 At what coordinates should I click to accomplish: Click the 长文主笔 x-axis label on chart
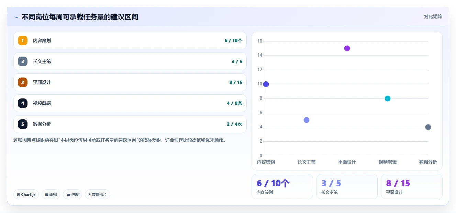point(307,162)
